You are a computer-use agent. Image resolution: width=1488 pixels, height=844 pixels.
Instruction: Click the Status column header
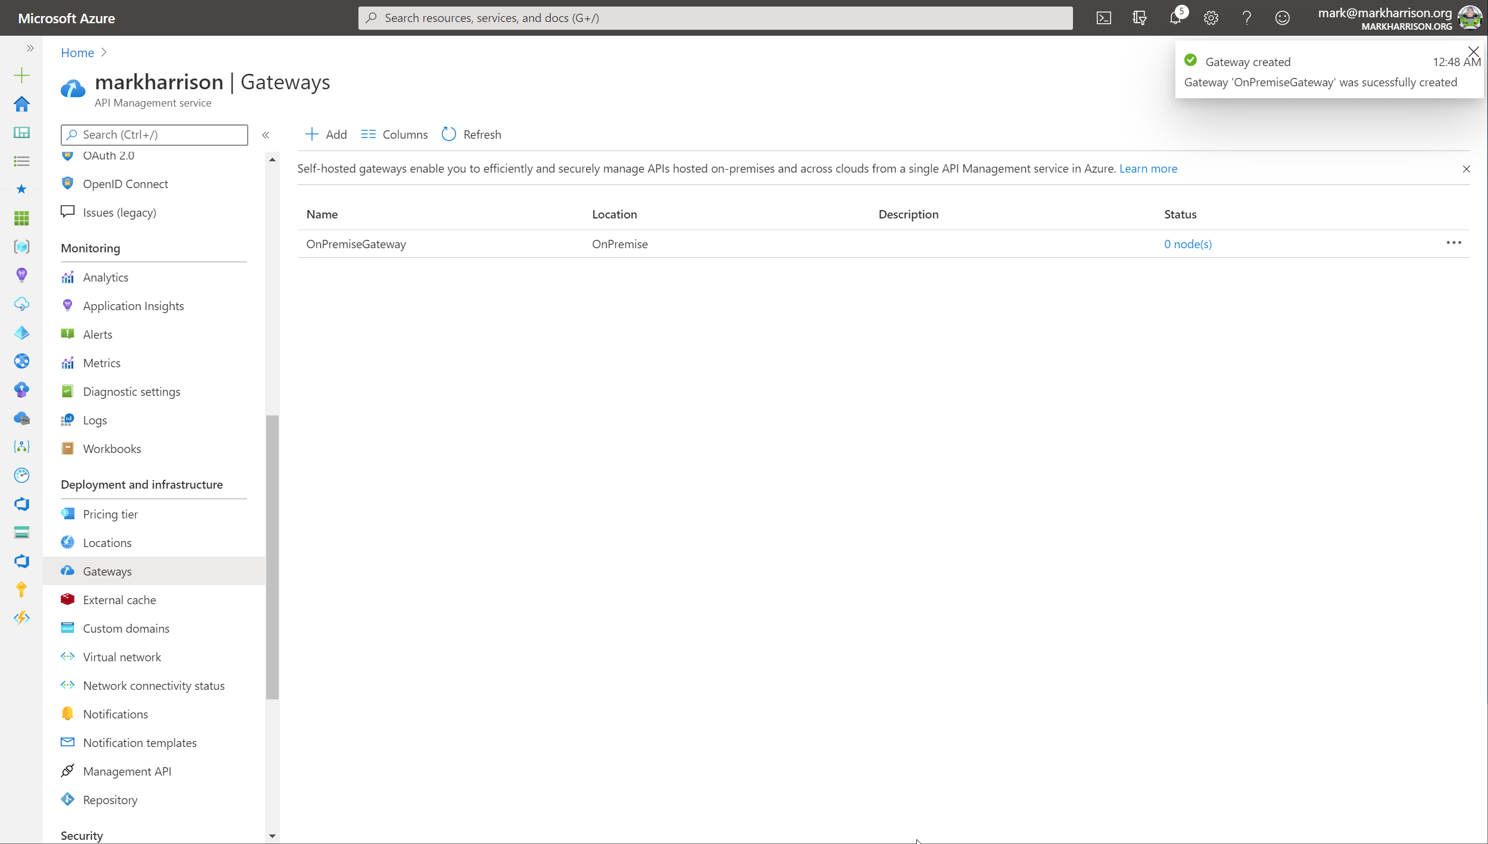pos(1180,214)
